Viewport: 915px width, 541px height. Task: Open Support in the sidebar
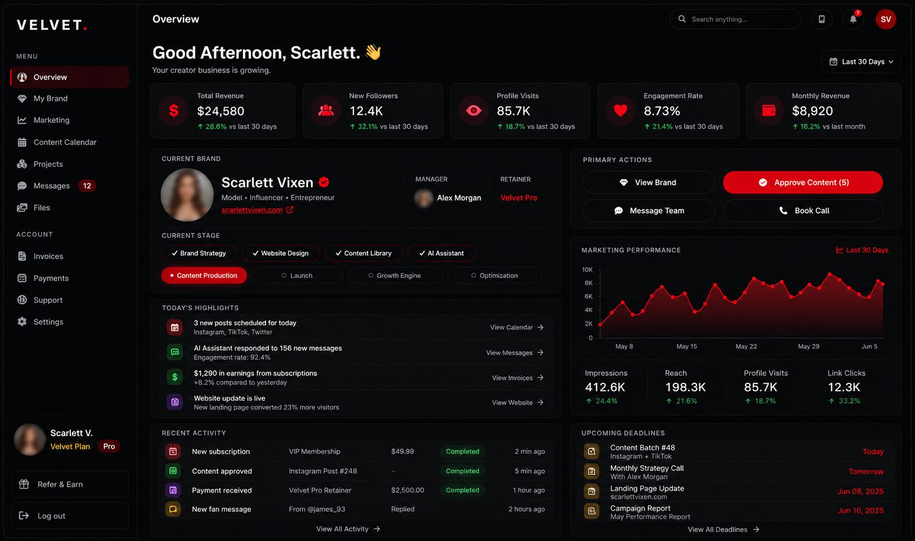point(70,300)
